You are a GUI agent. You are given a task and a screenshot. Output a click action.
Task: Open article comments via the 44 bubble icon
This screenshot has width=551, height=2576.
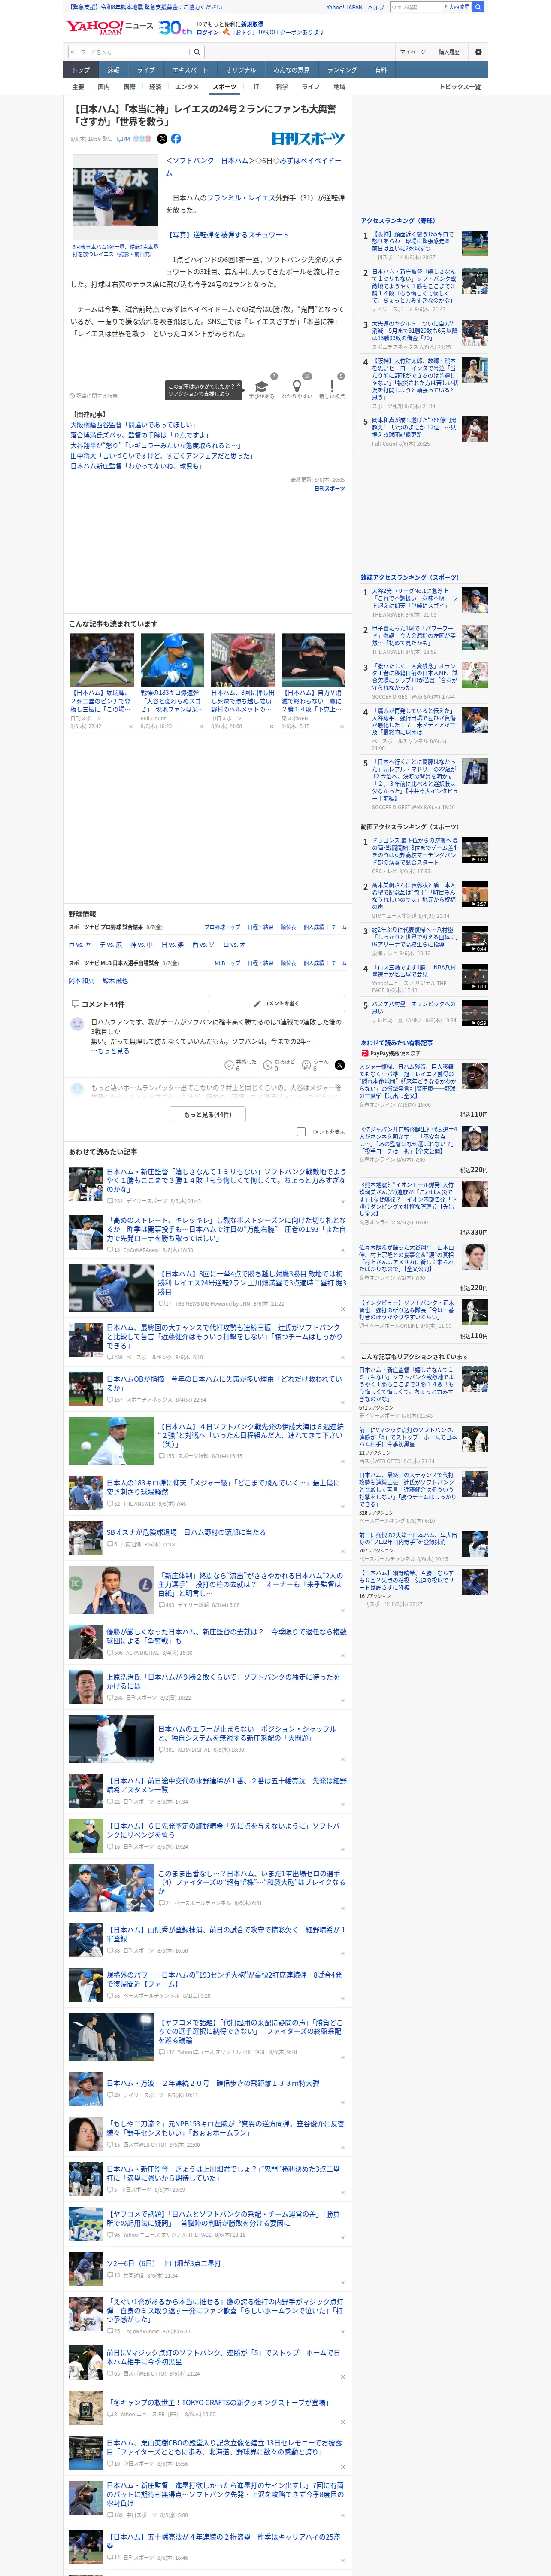[x=124, y=139]
